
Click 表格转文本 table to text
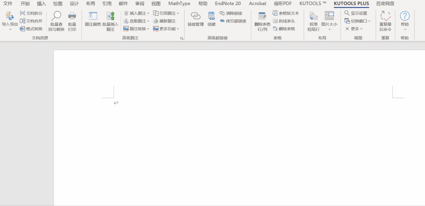click(x=286, y=13)
